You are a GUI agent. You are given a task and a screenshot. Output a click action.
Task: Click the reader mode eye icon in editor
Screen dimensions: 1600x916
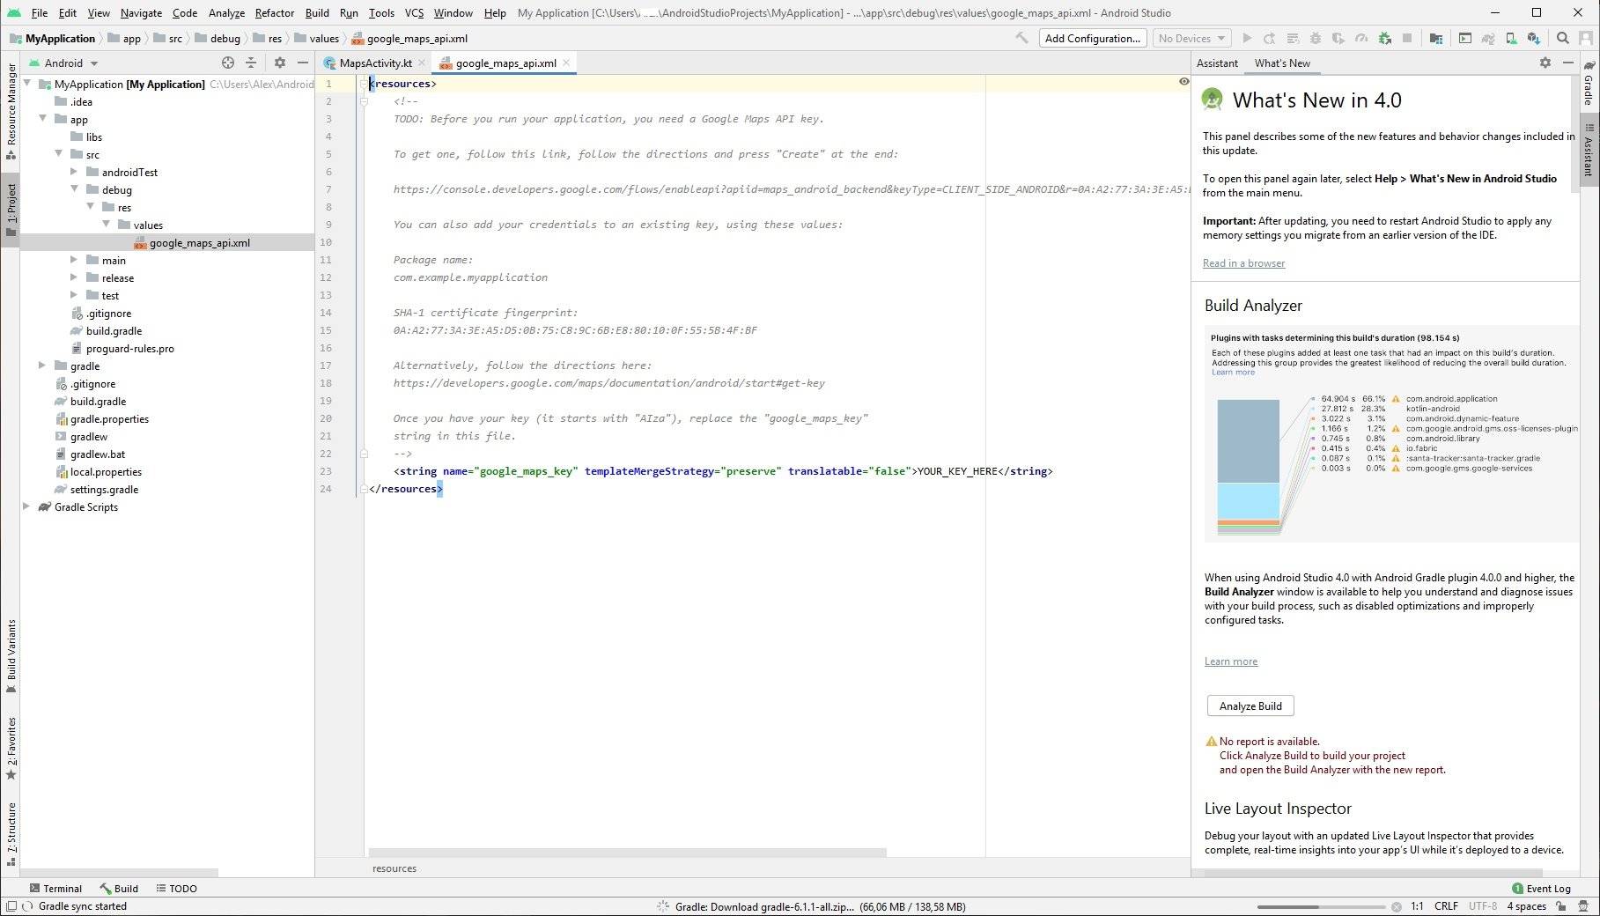click(1183, 81)
